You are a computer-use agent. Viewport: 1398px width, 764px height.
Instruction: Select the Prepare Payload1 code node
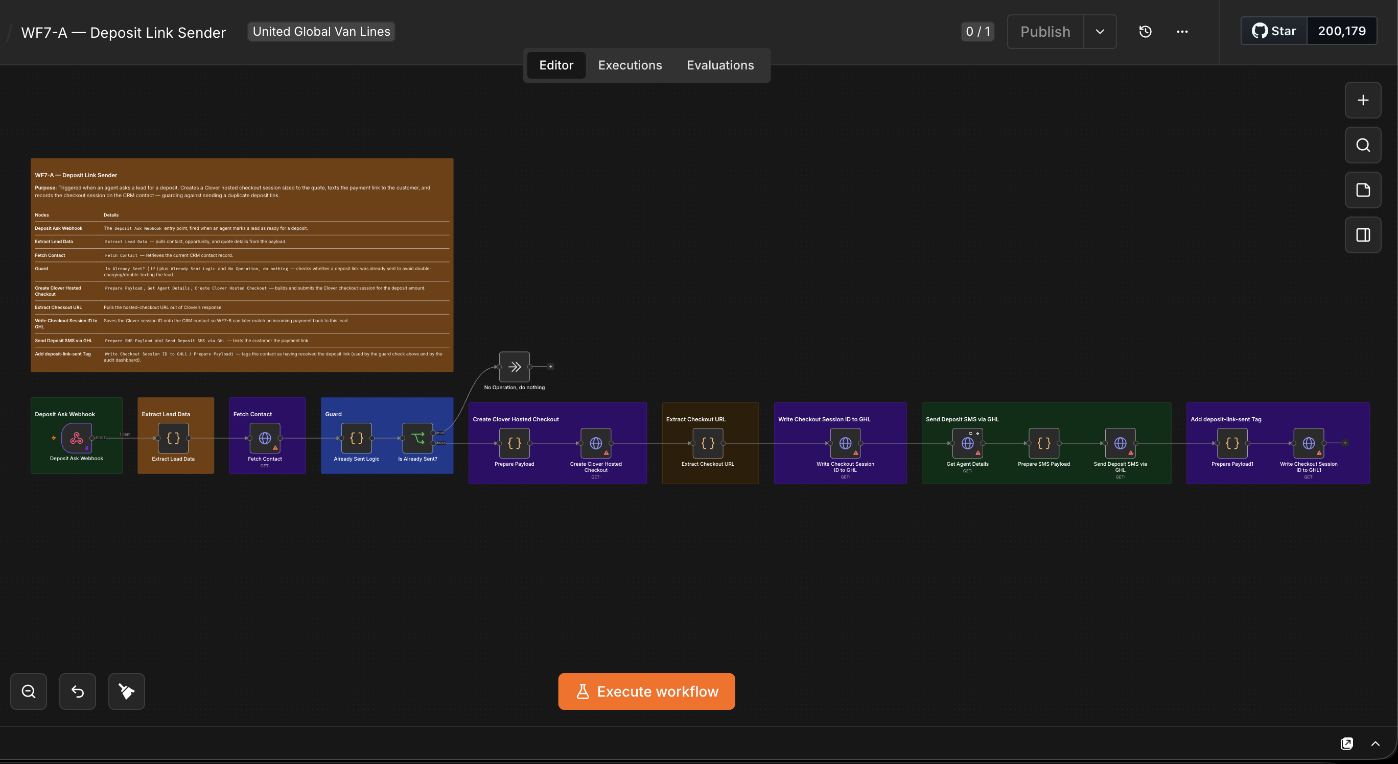point(1232,443)
